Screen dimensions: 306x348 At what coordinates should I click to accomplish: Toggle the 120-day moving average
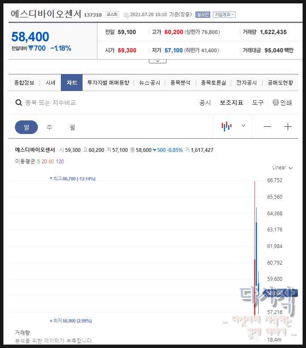[x=60, y=162]
